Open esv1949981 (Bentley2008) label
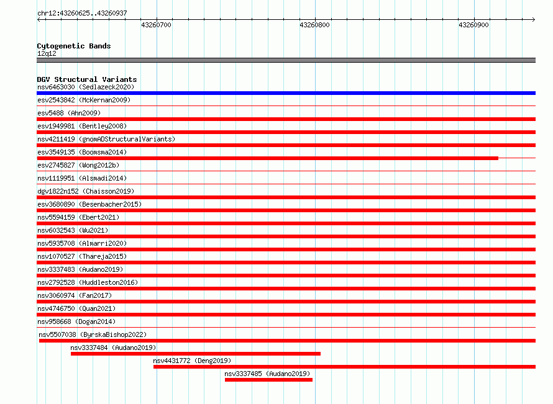The width and height of the screenshot is (553, 404). point(82,126)
